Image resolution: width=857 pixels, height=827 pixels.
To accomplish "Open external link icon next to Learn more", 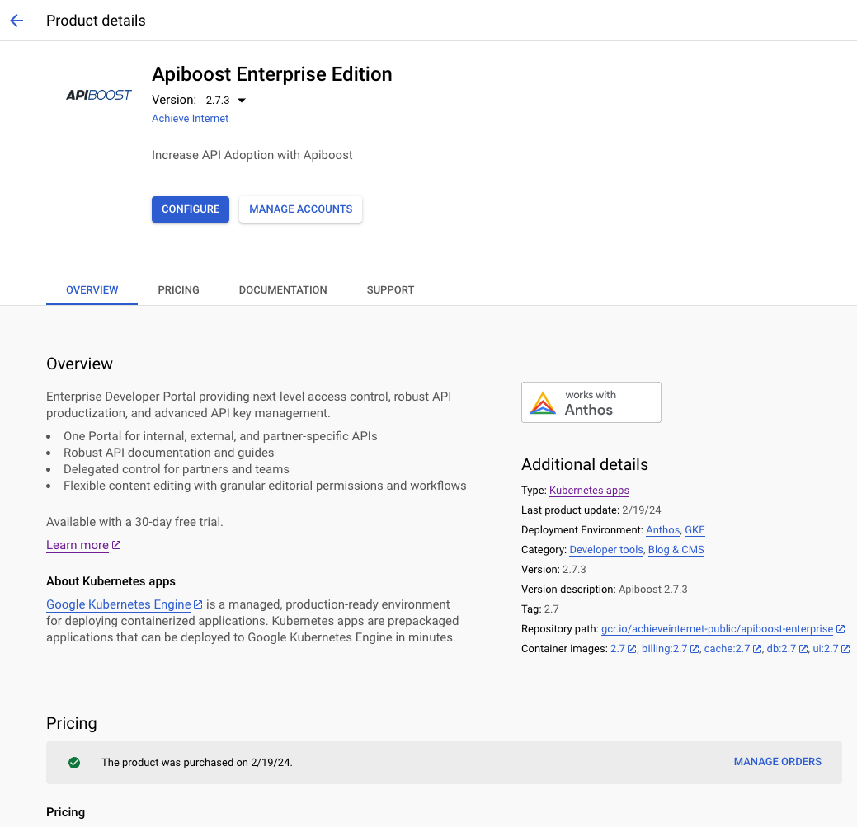I will 116,545.
